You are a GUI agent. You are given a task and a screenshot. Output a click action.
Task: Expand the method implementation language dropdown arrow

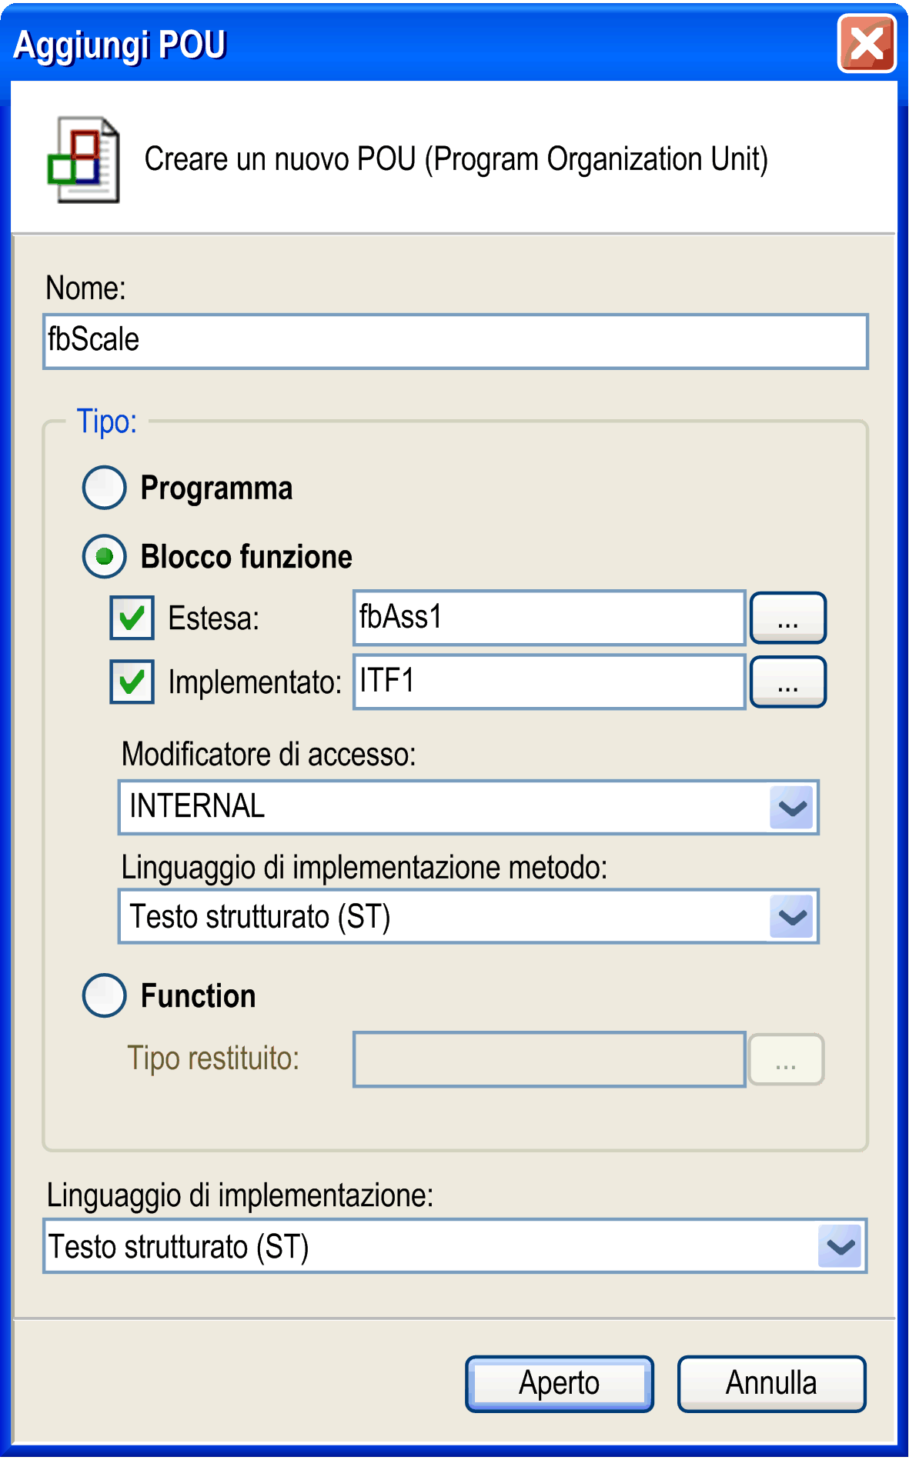coord(792,916)
